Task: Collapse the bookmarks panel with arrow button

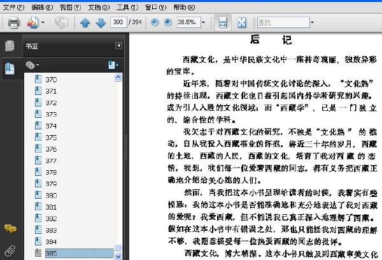Action: 118,46
